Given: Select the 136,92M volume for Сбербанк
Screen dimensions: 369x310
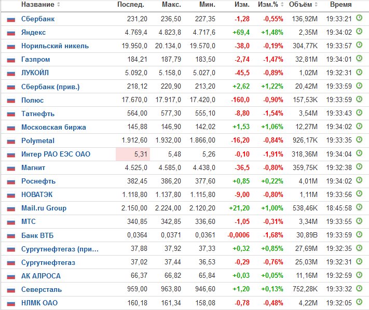Looking at the screenshot, I should (x=305, y=19).
